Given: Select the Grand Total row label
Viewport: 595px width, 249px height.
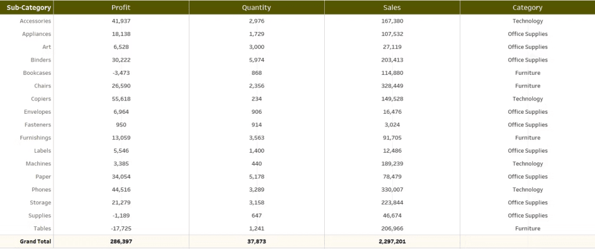Looking at the screenshot, I should point(35,241).
